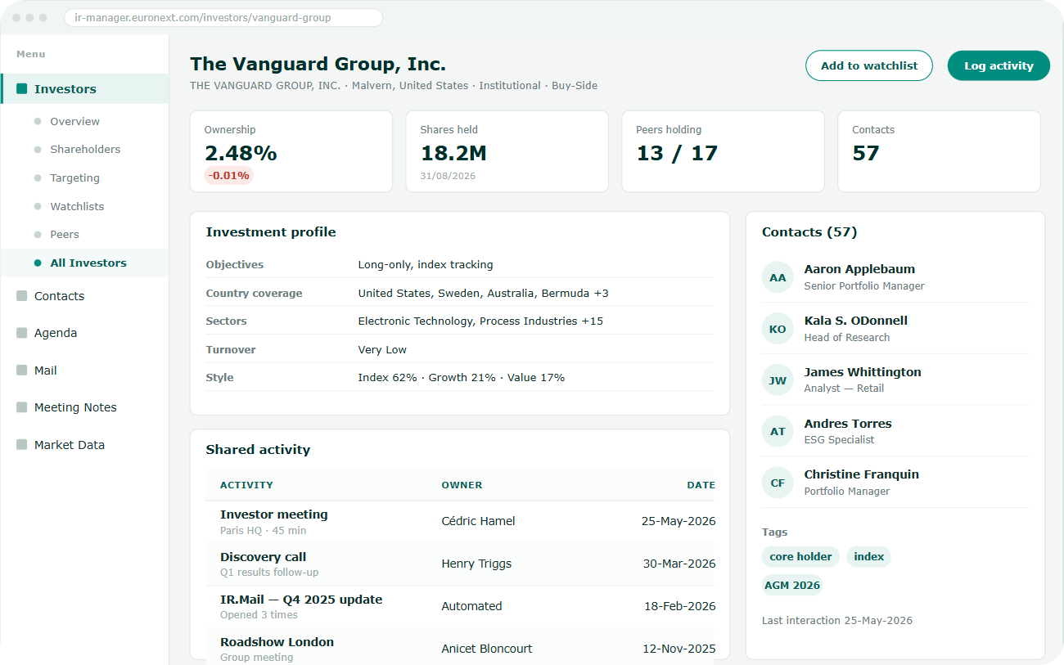Image resolution: width=1064 pixels, height=665 pixels.
Task: Click the Contacts square icon in menu
Action: (22, 296)
